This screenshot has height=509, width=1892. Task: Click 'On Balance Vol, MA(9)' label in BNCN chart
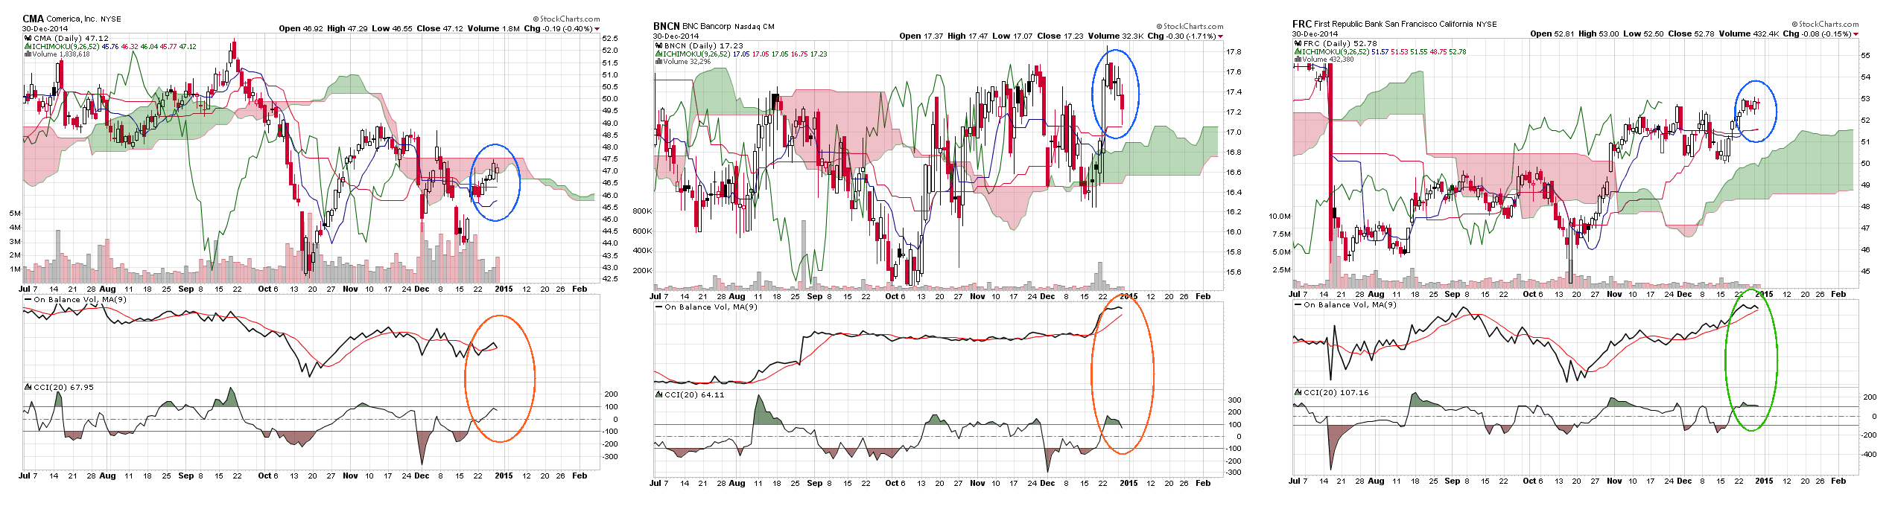tap(711, 307)
